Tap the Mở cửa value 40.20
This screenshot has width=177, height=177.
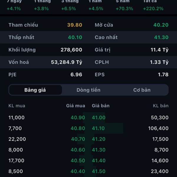161,25
